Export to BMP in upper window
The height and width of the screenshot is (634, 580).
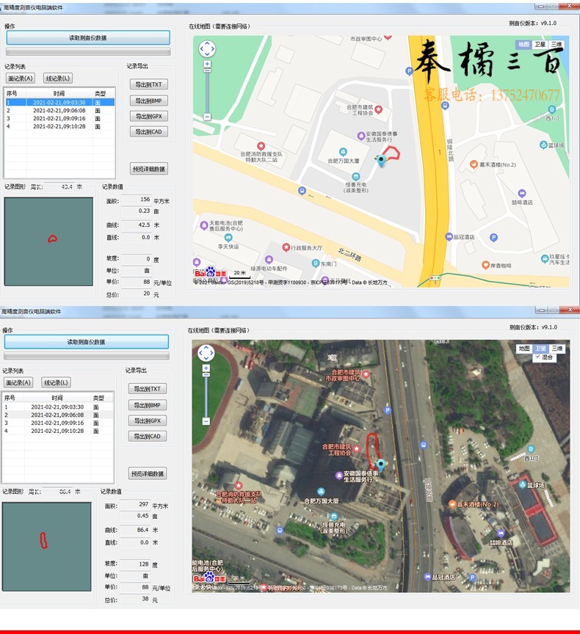(149, 101)
